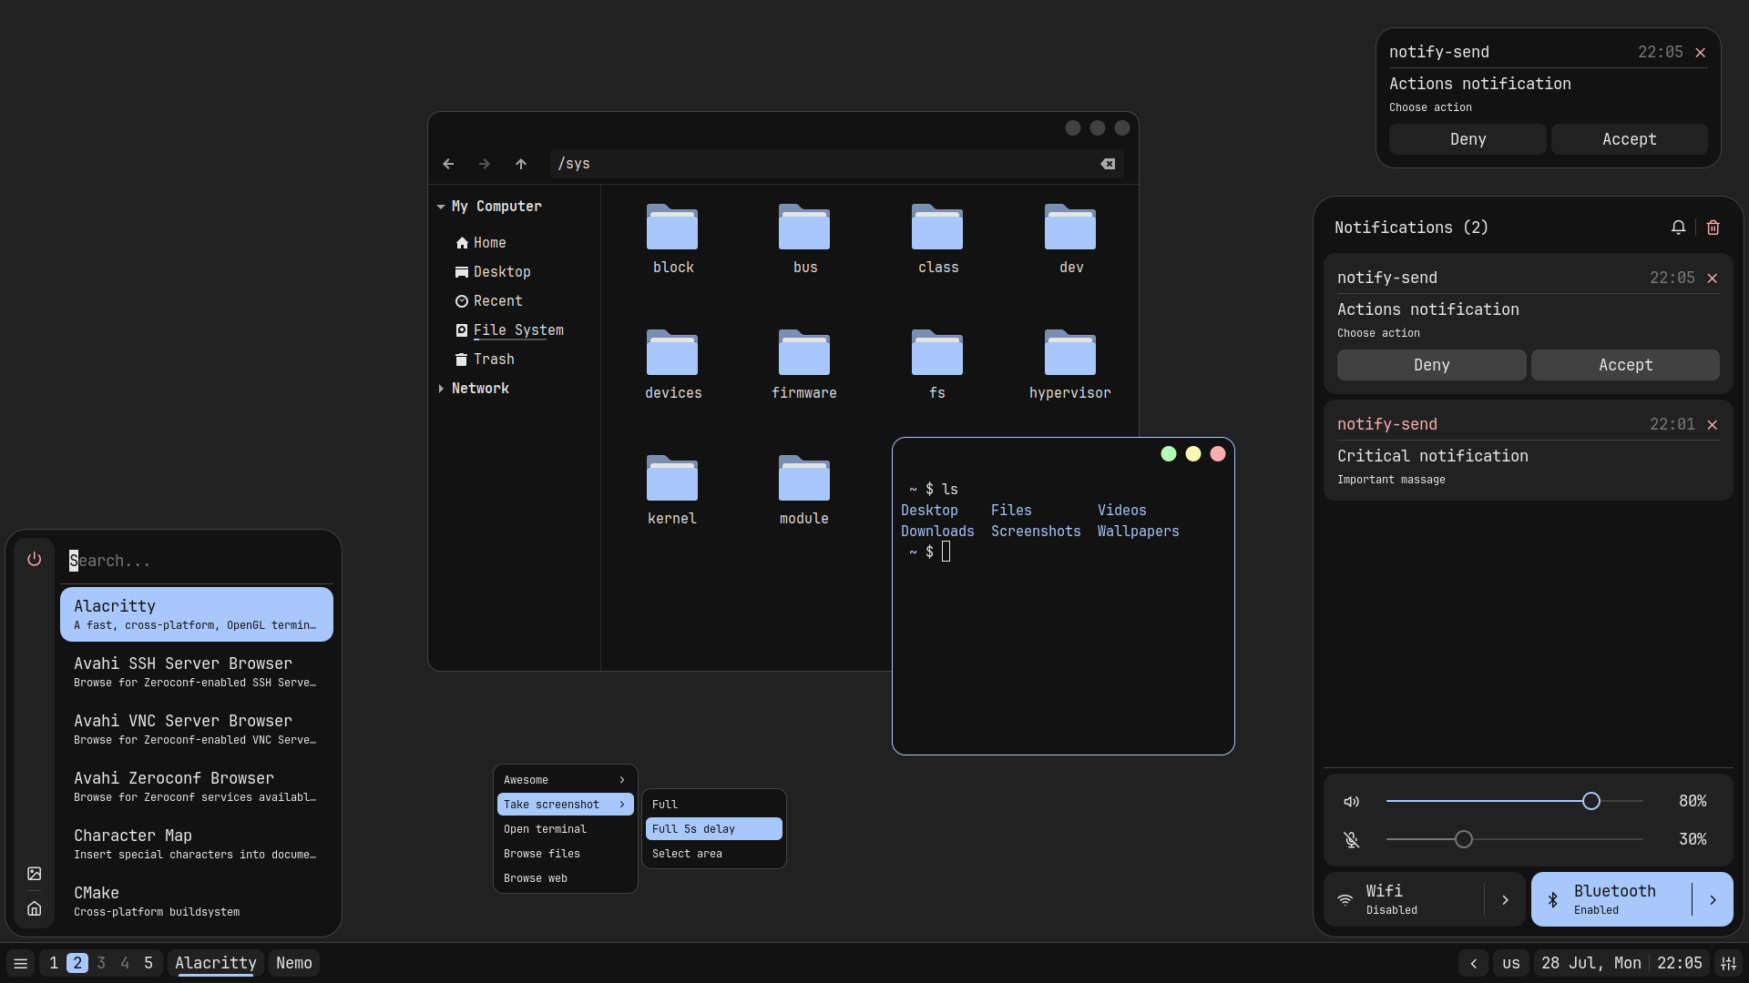Switch to Nemo in taskbar
The width and height of the screenshot is (1749, 983).
(x=293, y=963)
